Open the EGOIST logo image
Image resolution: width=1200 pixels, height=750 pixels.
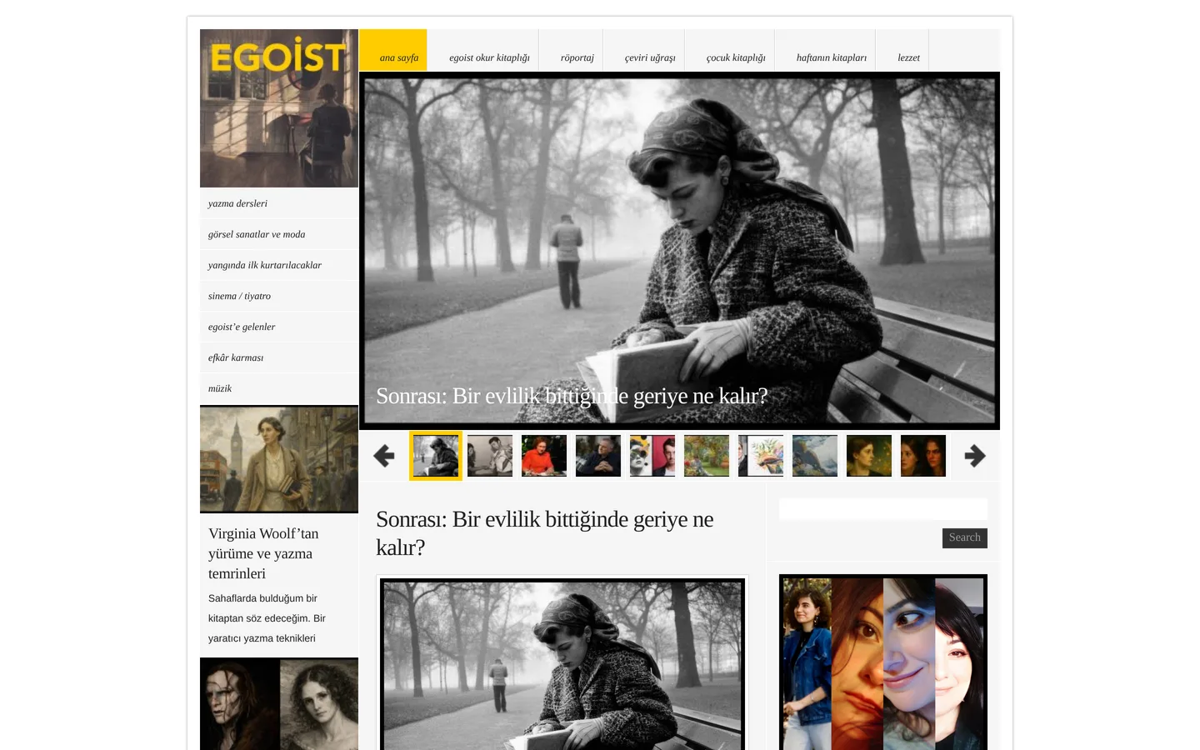coord(279,108)
